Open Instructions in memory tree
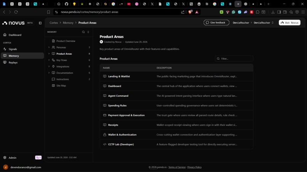The width and height of the screenshot is (307, 172). pos(62,79)
